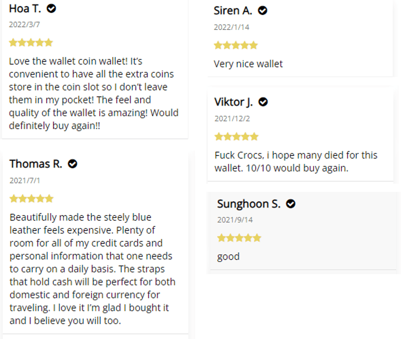Click review date 2021/12/2
401x339 pixels.
click(x=232, y=118)
